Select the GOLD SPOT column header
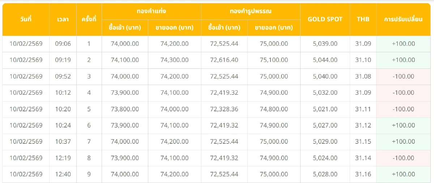 tap(325, 19)
